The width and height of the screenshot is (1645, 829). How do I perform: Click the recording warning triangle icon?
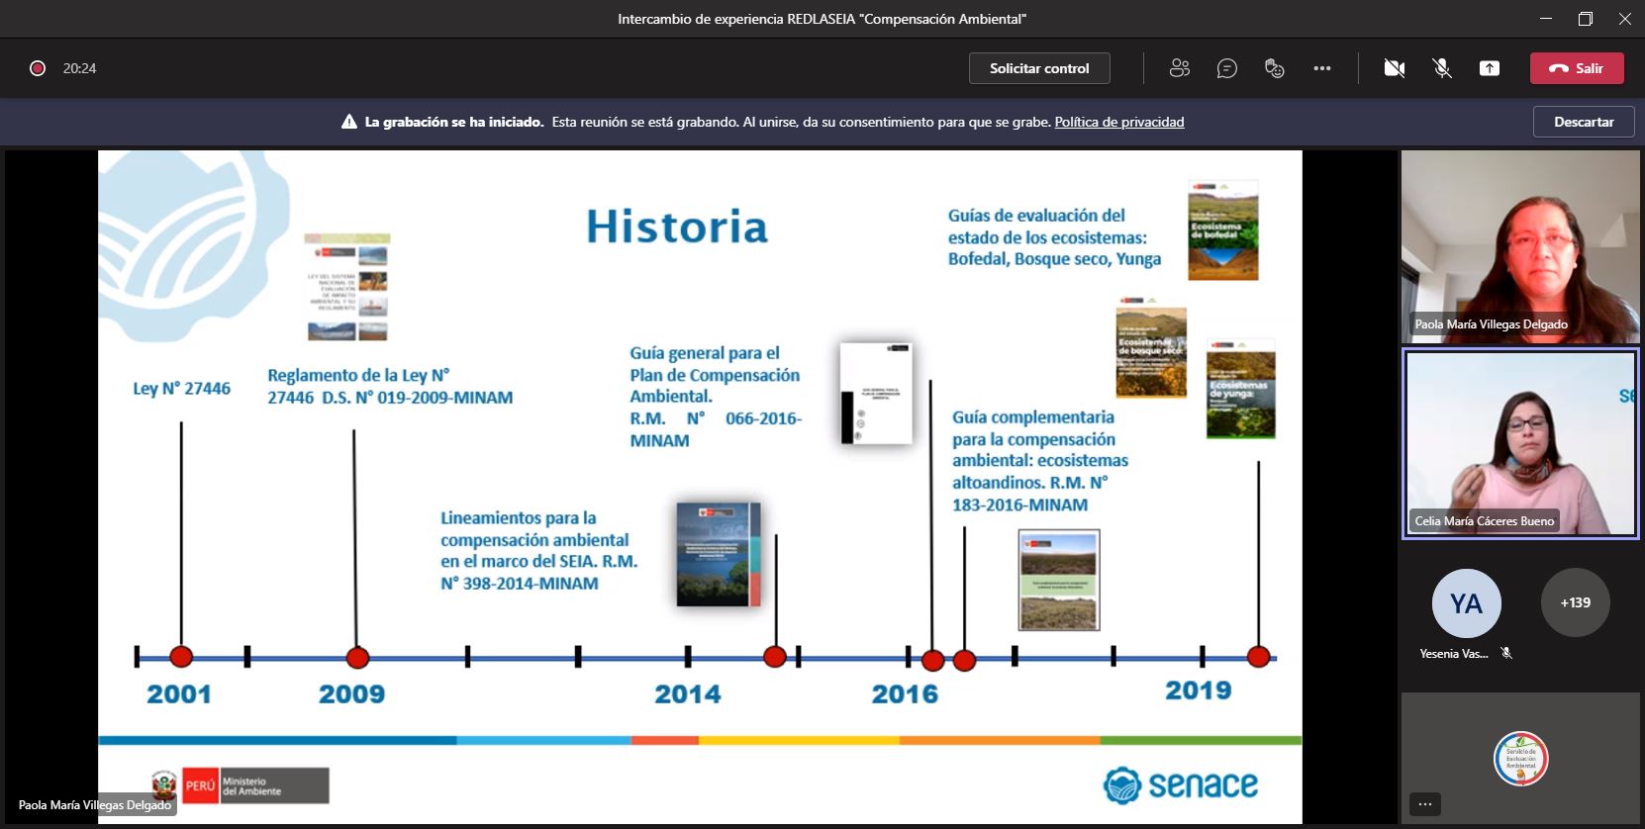348,122
